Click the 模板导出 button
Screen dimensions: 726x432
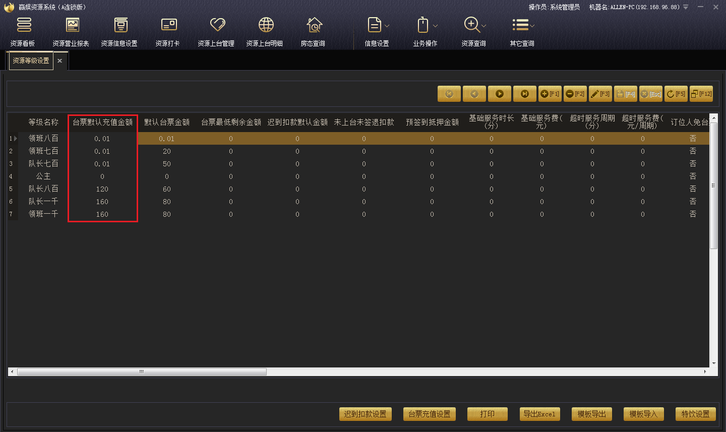pos(592,414)
